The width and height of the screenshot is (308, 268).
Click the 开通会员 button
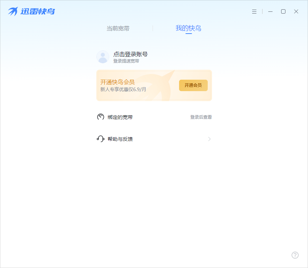193,85
